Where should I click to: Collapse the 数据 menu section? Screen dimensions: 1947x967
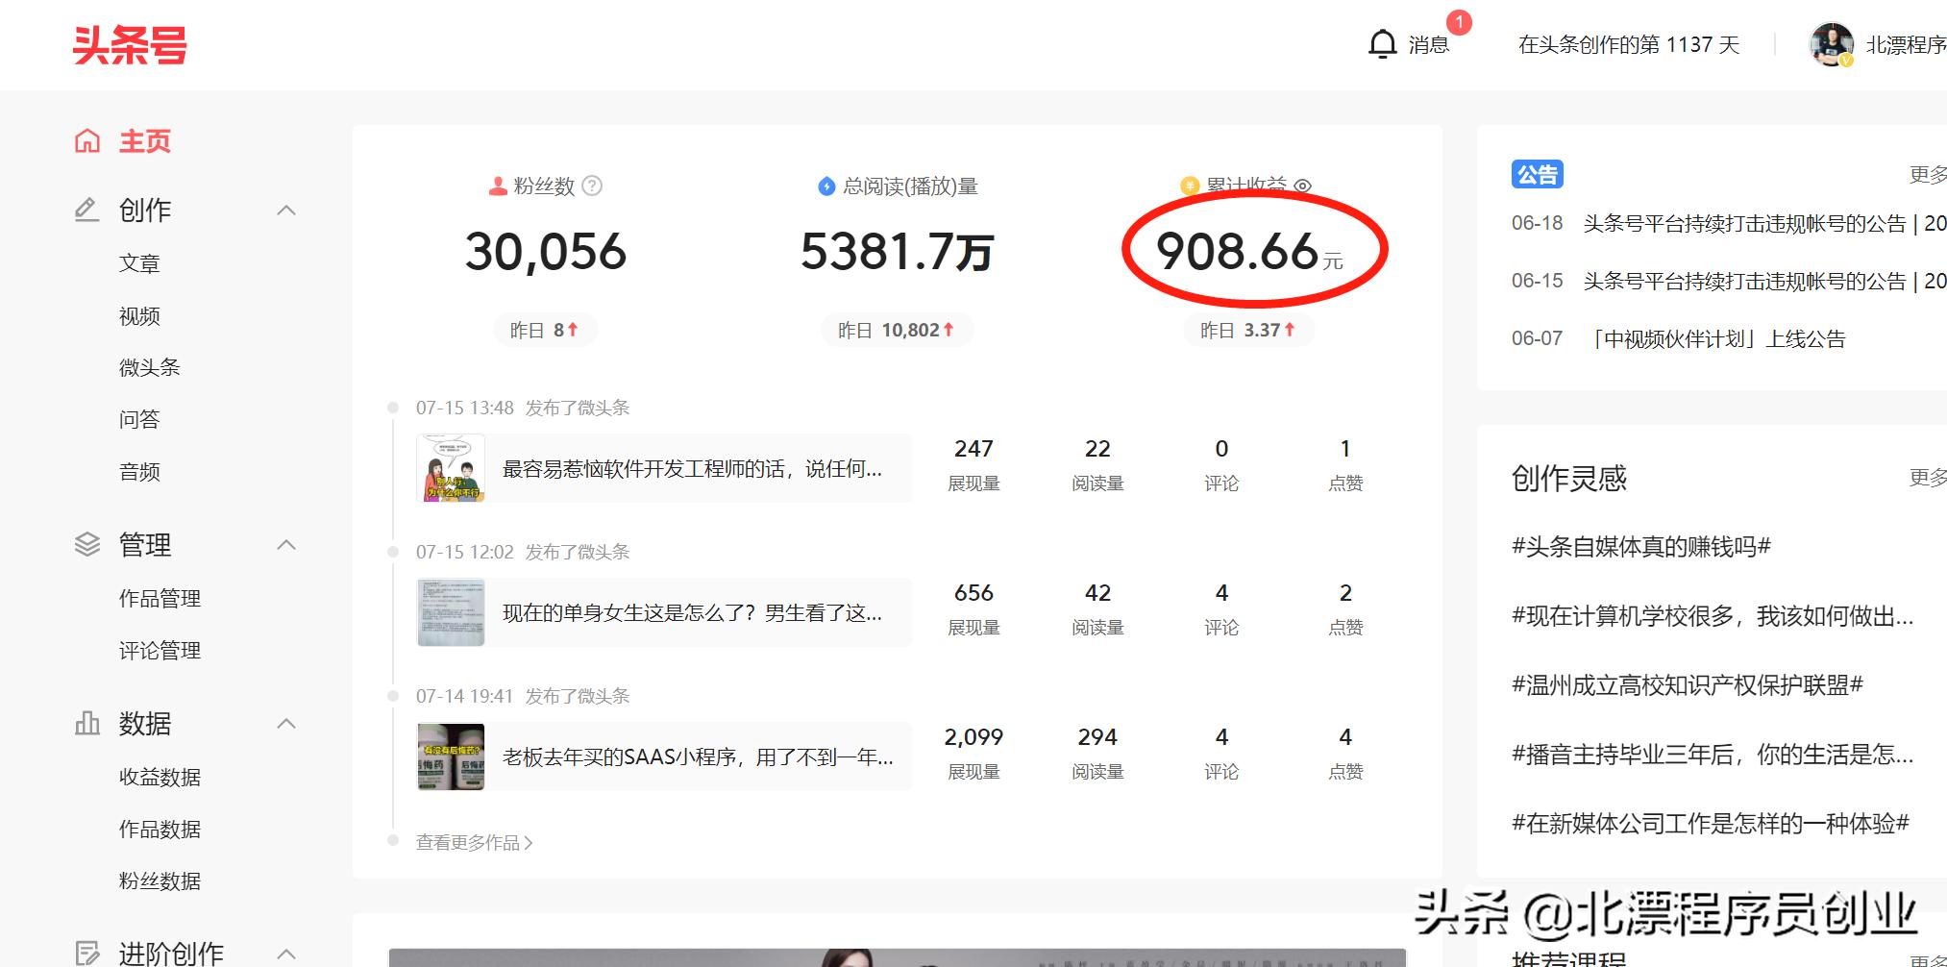[286, 723]
